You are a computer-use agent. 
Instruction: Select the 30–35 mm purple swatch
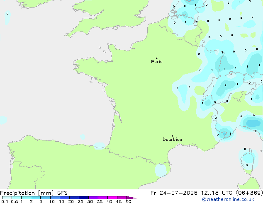[x=93, y=198]
